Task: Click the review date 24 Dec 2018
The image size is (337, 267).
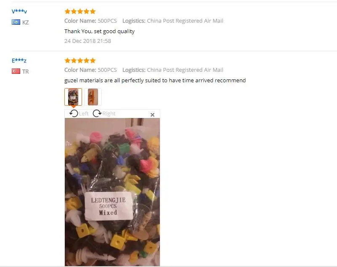Action: point(88,41)
